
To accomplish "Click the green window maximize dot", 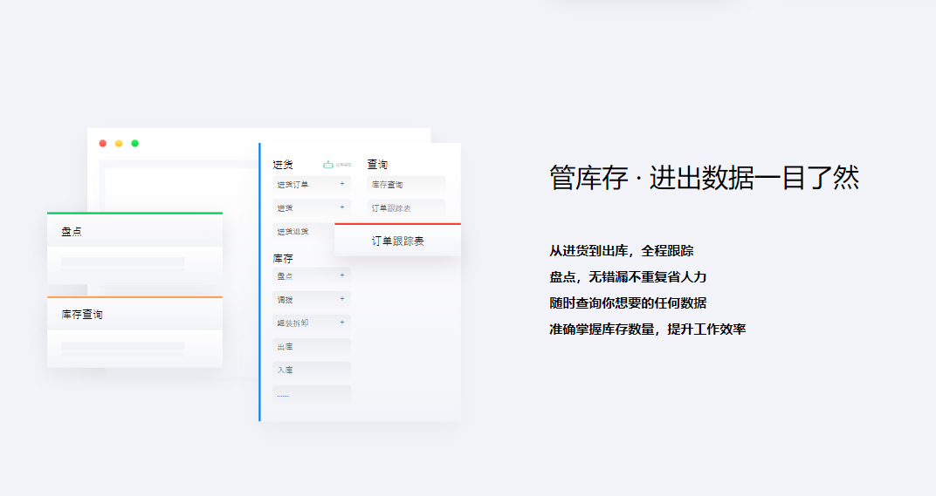I will (x=135, y=143).
